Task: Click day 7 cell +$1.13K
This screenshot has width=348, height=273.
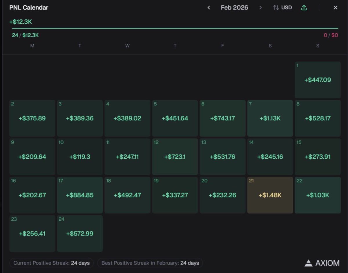Action: click(x=270, y=118)
